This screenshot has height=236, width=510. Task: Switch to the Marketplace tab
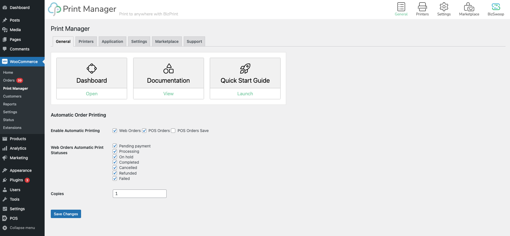(x=167, y=41)
